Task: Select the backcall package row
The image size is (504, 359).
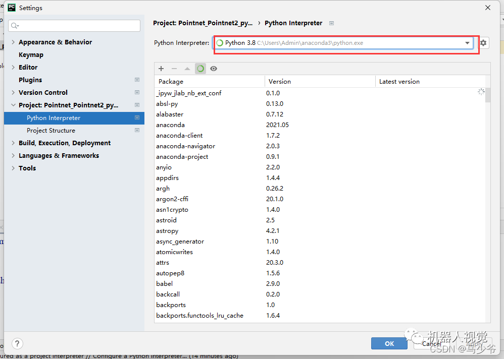Action: pyautogui.click(x=320, y=294)
